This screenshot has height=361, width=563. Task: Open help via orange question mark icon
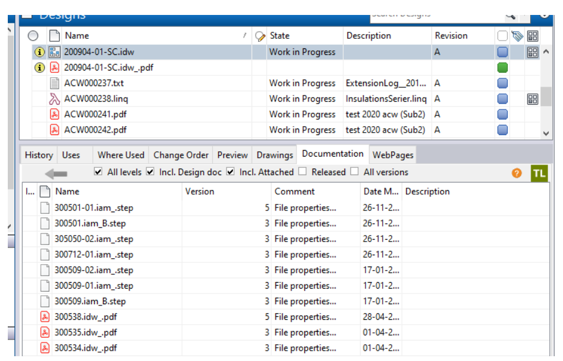point(516,173)
